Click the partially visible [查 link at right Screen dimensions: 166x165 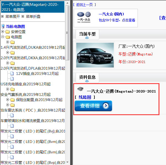pyautogui.click(x=162, y=18)
